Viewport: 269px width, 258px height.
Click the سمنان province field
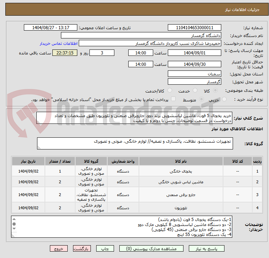click(x=195, y=74)
